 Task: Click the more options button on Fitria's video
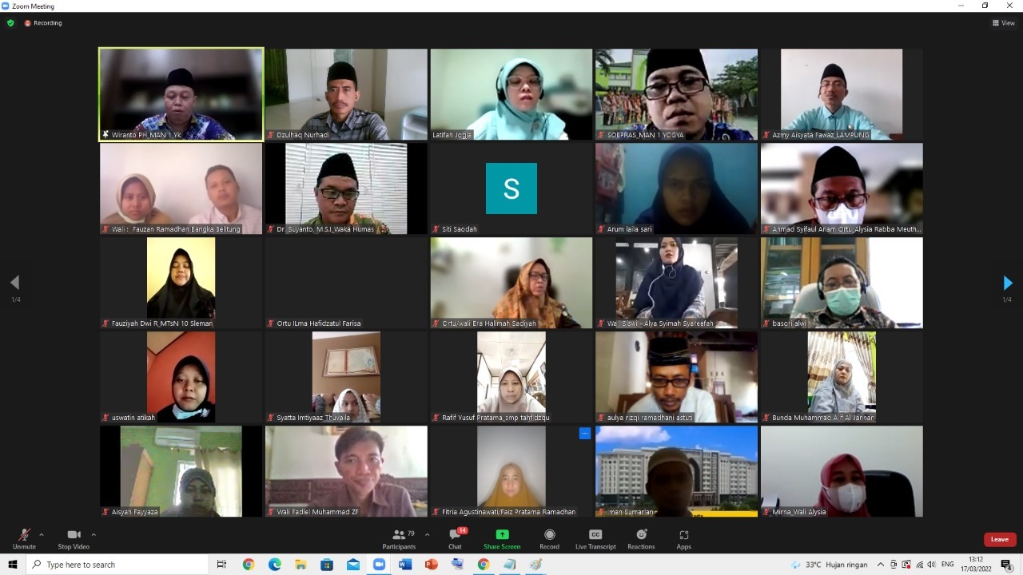[x=584, y=434]
